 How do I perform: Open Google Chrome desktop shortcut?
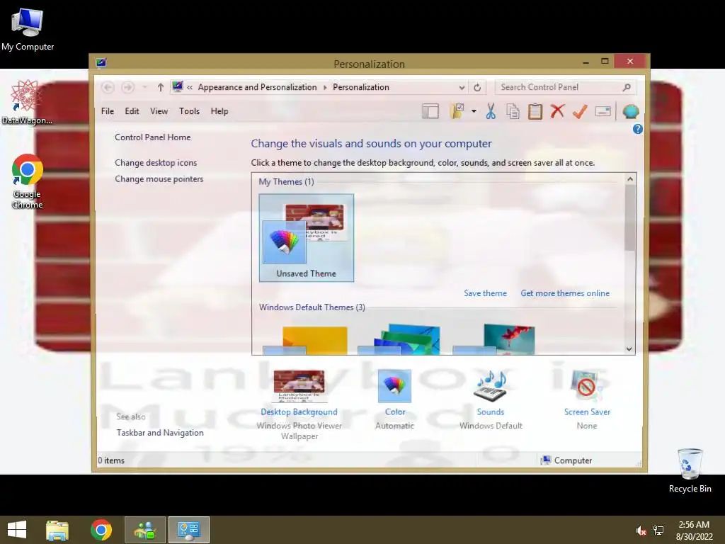point(28,181)
